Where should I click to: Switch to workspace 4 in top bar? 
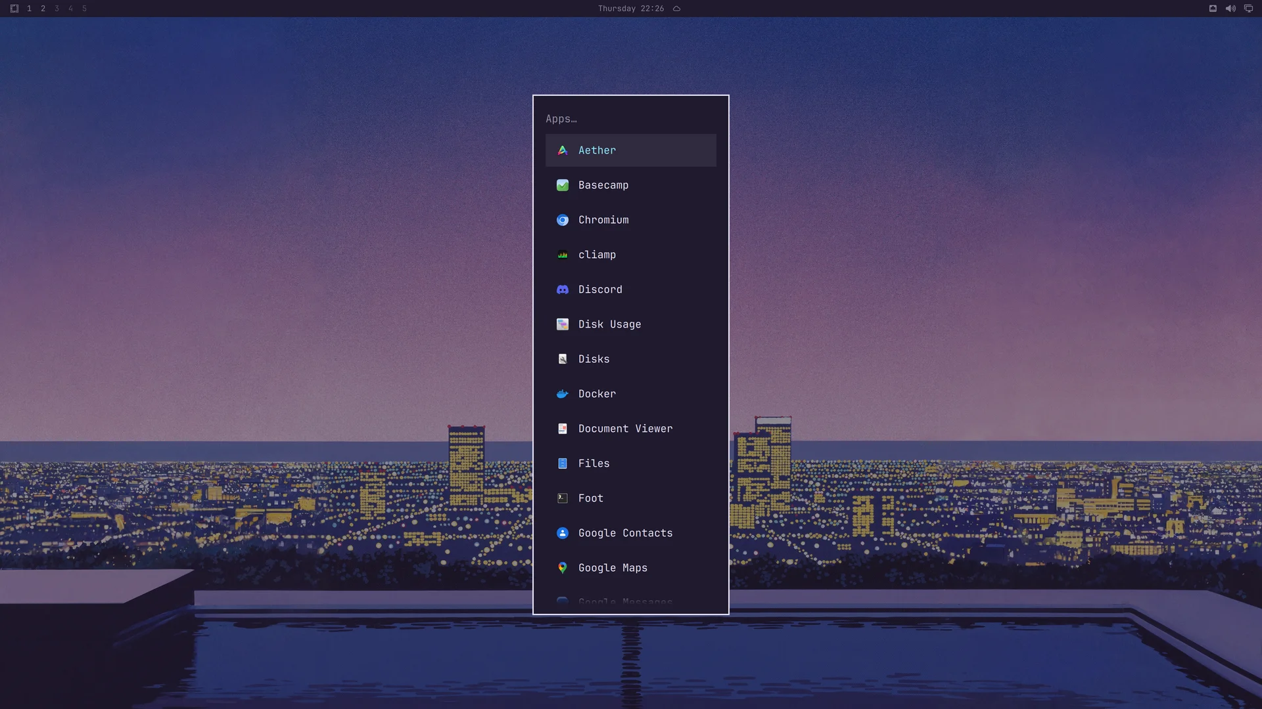point(70,9)
